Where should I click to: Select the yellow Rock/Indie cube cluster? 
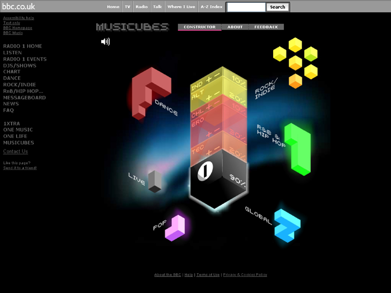295,63
